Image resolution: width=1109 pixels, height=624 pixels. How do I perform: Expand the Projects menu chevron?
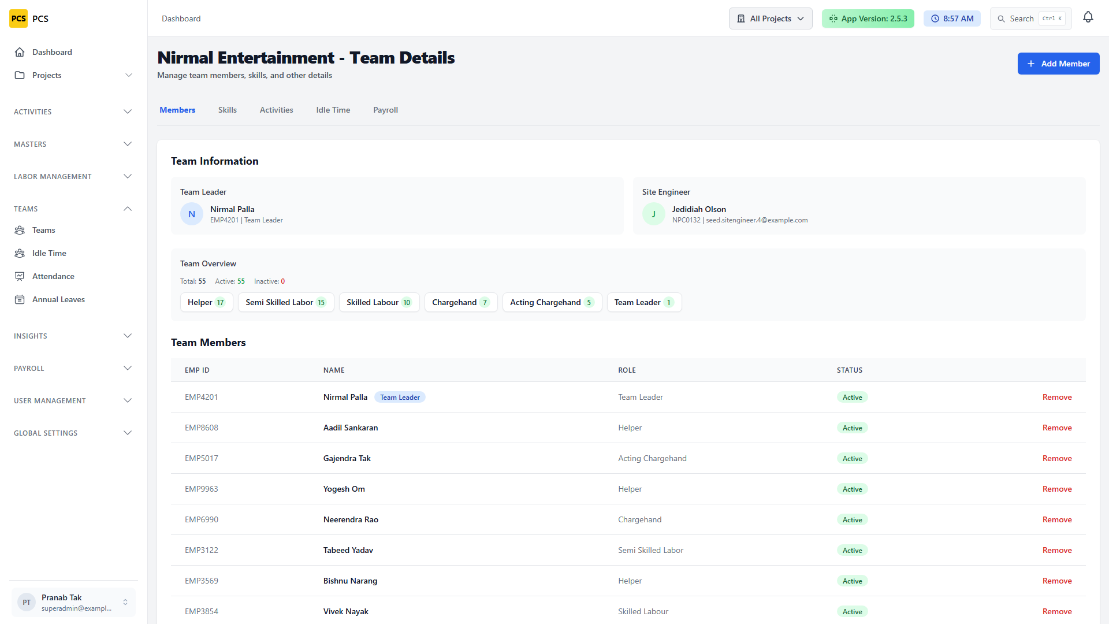coord(129,75)
